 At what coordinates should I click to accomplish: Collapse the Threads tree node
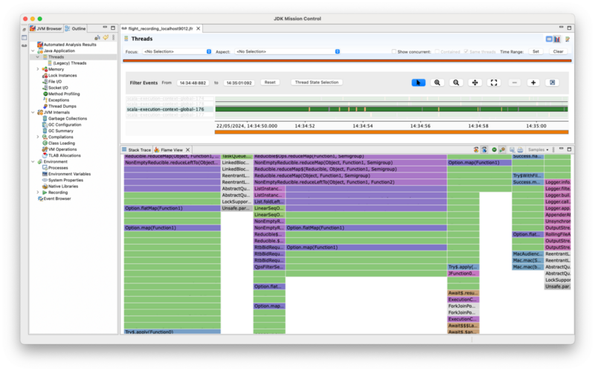[38, 57]
